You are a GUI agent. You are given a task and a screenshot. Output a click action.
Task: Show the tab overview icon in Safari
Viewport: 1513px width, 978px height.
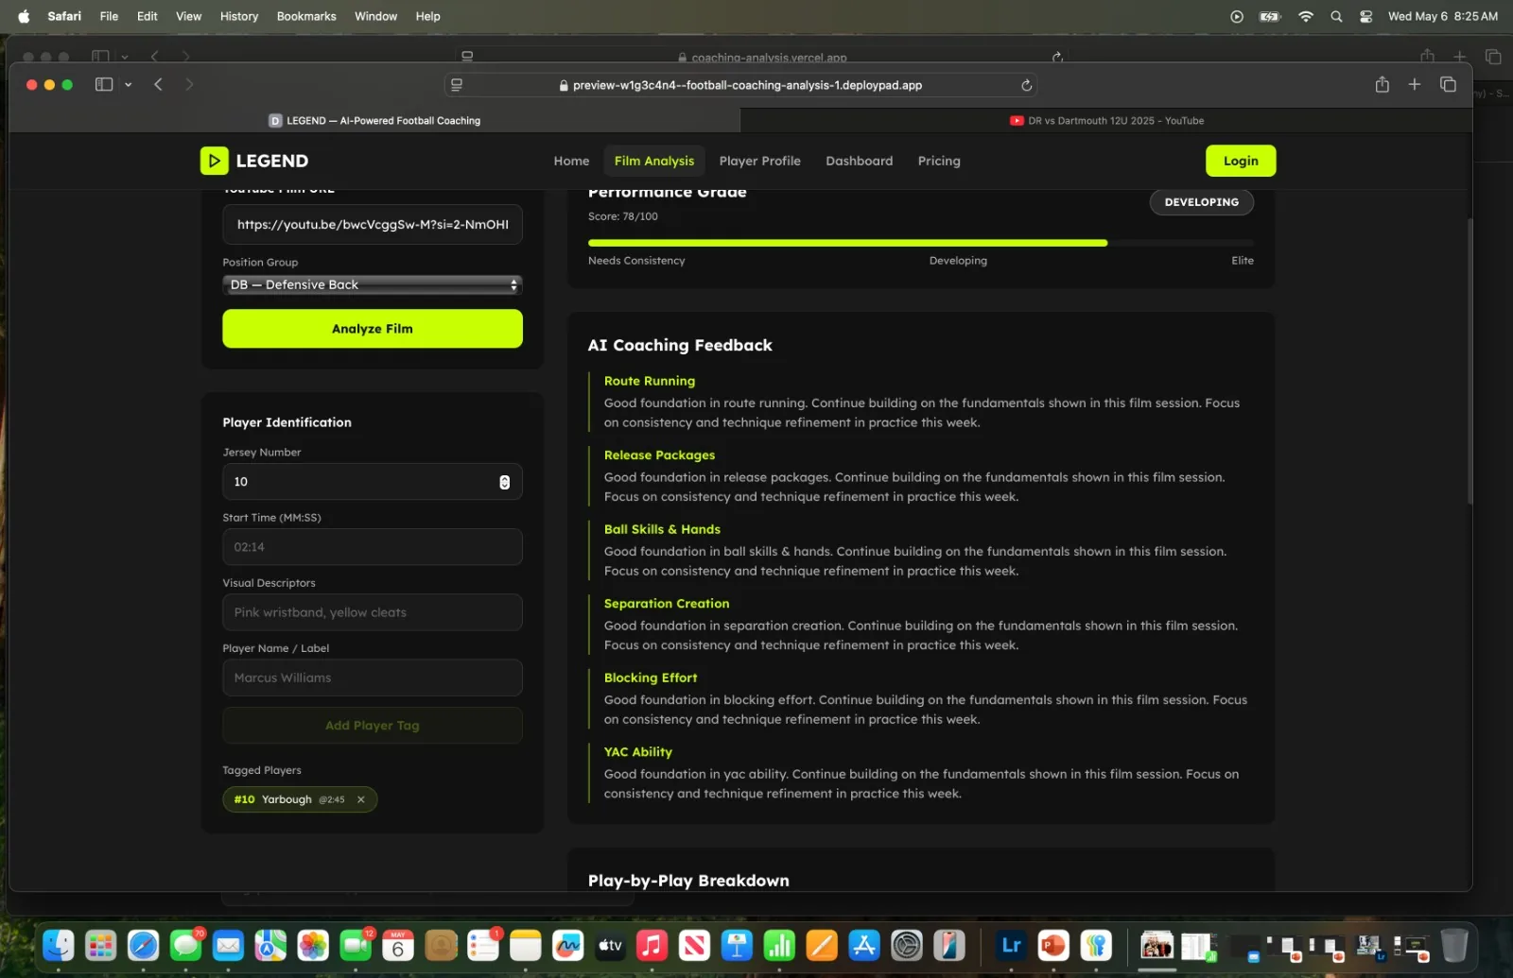pos(1448,84)
